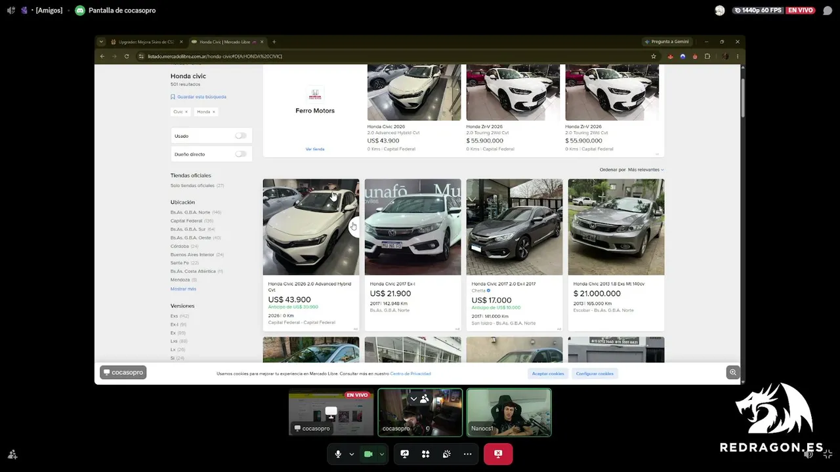Filter versions by 'Exs'
The height and width of the screenshot is (472, 840).
tap(174, 316)
